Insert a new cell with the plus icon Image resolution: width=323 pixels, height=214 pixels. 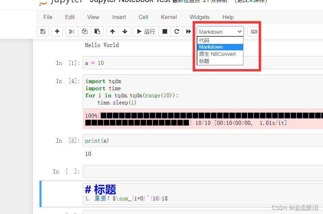(57, 31)
